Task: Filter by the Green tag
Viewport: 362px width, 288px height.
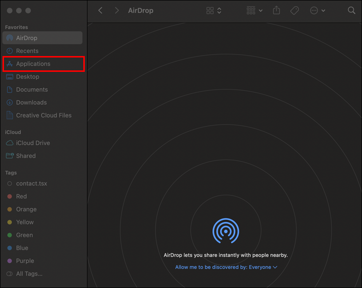Action: [x=42, y=235]
